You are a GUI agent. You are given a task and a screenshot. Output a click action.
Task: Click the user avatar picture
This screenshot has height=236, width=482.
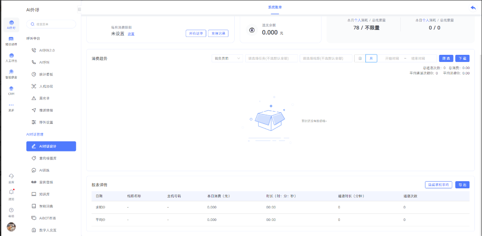[11, 227]
